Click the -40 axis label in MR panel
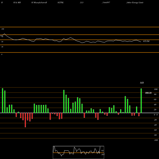Viewport: 159px width, 159px height. pyautogui.click(x=155, y=125)
